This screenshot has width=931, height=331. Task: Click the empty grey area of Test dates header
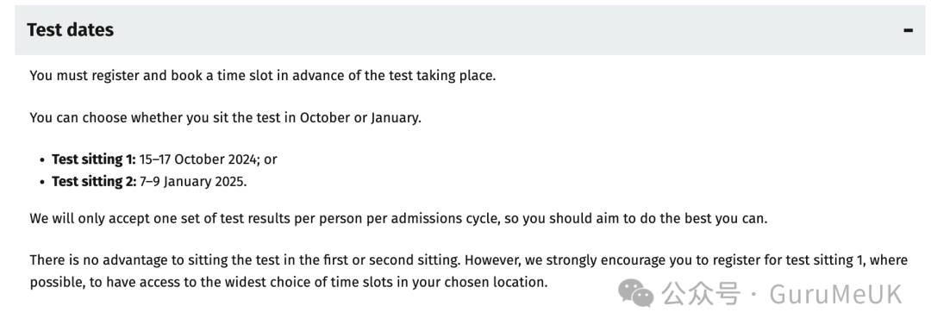[504, 30]
